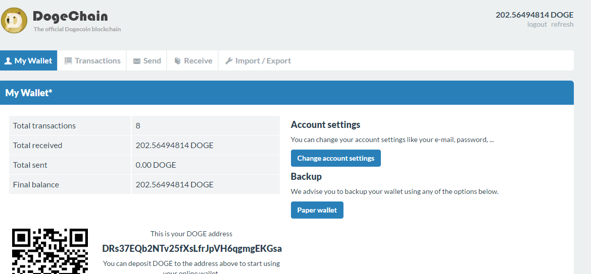Click the DogeChain coin logo
The image size is (591, 274).
pos(14,20)
